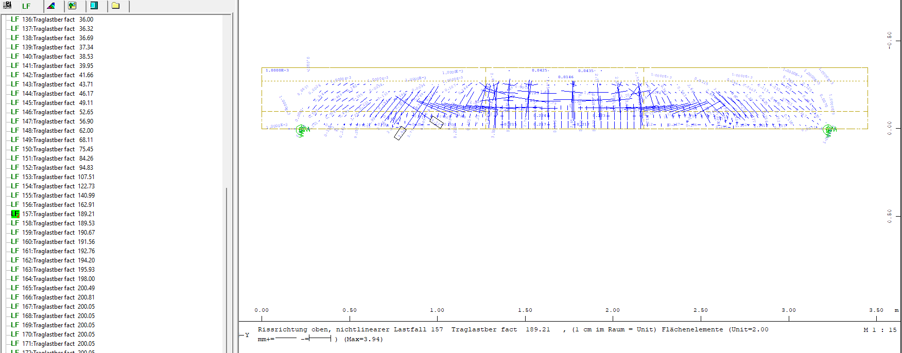Image resolution: width=902 pixels, height=353 pixels.
Task: Click the LF icon beside load case 166
Action: [15, 297]
